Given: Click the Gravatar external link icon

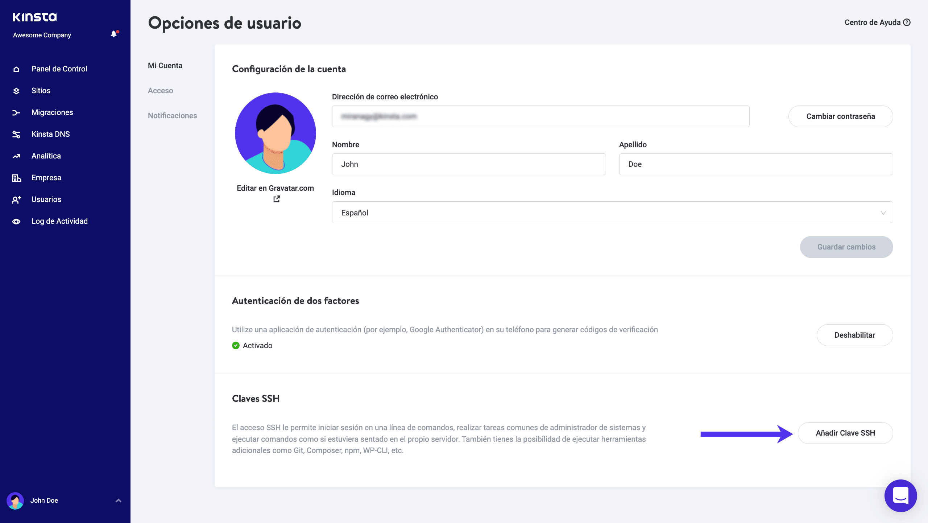Looking at the screenshot, I should pos(277,199).
